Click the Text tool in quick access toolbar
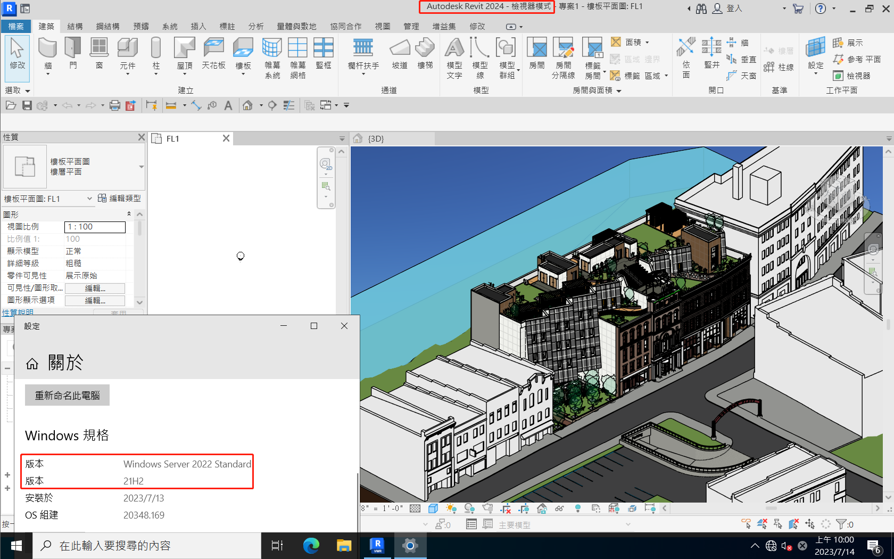This screenshot has height=559, width=894. (x=228, y=105)
